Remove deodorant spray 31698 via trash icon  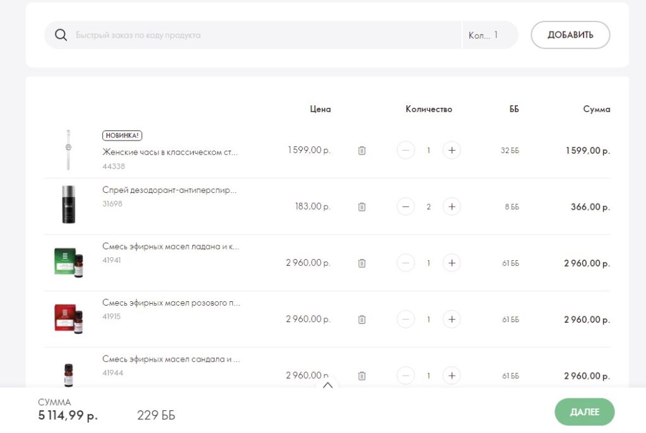pos(361,207)
